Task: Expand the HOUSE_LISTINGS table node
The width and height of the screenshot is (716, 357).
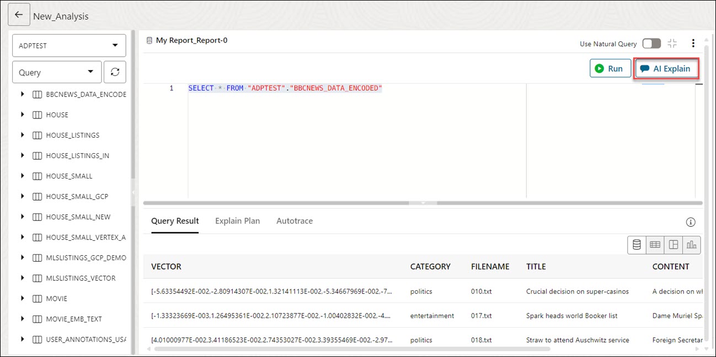Action: click(x=23, y=135)
